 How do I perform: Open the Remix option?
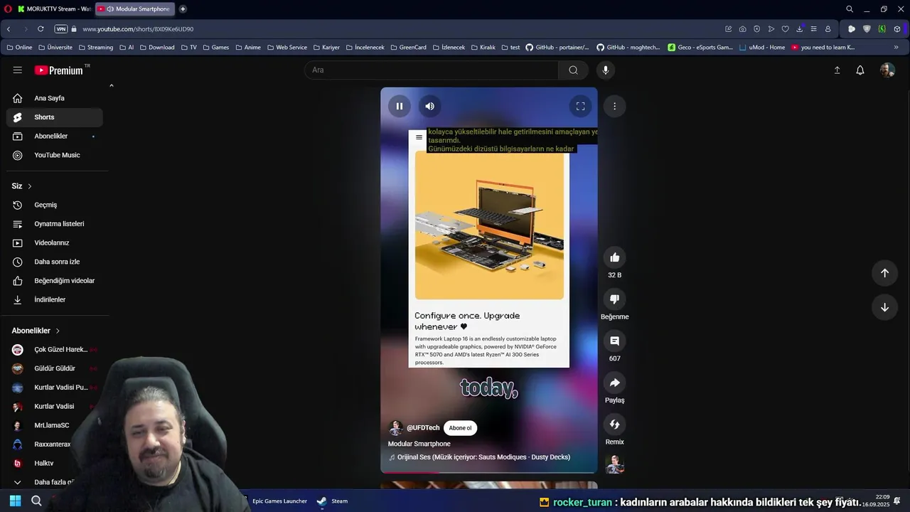click(614, 425)
